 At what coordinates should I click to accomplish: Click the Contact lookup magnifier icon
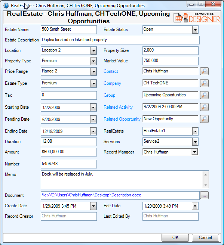[x=204, y=71]
